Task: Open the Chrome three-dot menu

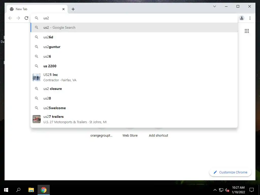Action: coord(250,18)
